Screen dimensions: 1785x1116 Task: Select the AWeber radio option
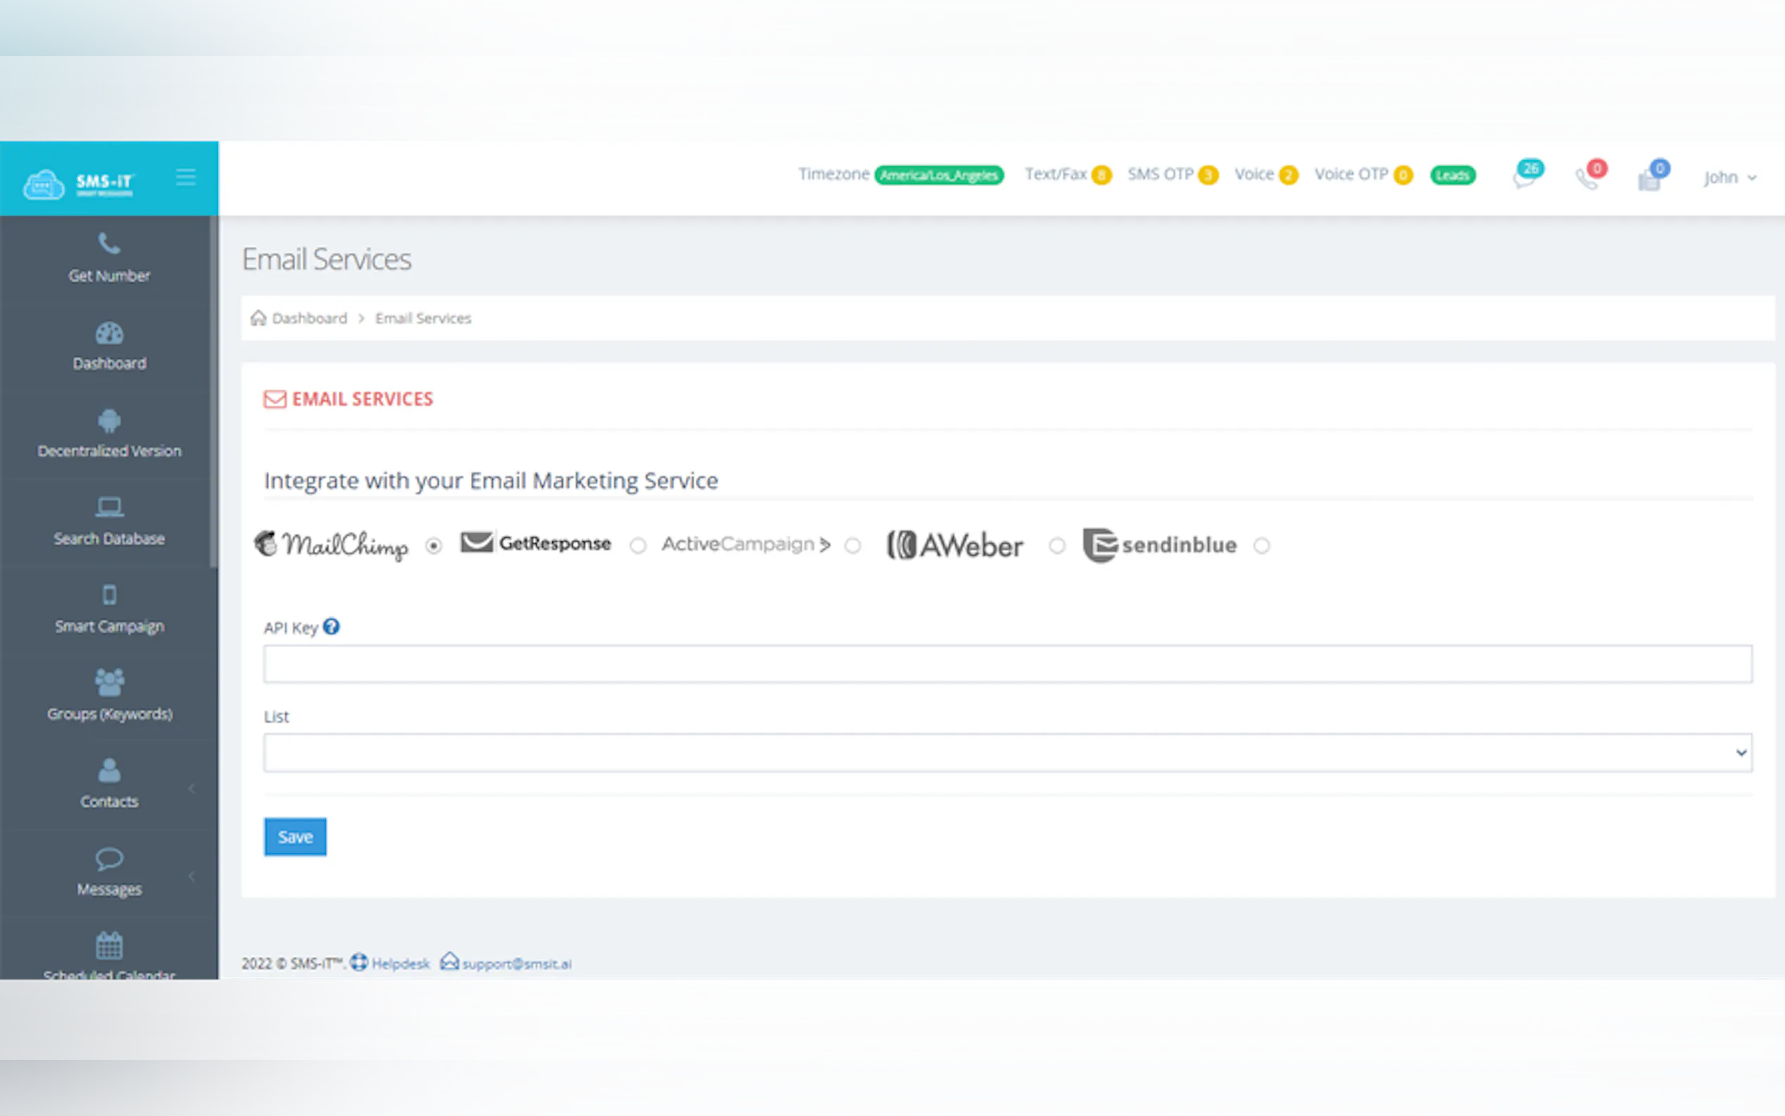click(1057, 545)
